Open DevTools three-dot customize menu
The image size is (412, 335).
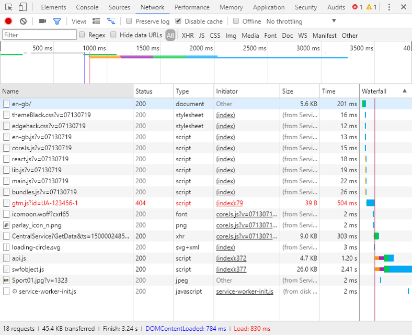(390, 7)
